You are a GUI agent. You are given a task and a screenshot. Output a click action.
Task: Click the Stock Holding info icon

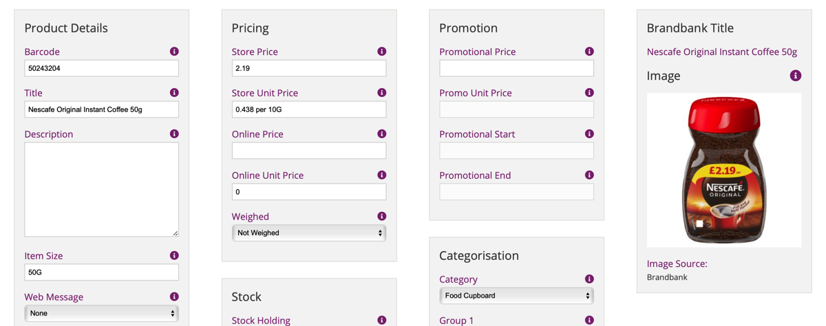(x=382, y=320)
